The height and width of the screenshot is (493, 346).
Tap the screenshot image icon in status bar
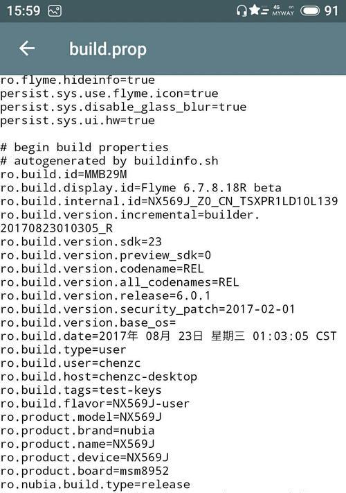pyautogui.click(x=55, y=11)
